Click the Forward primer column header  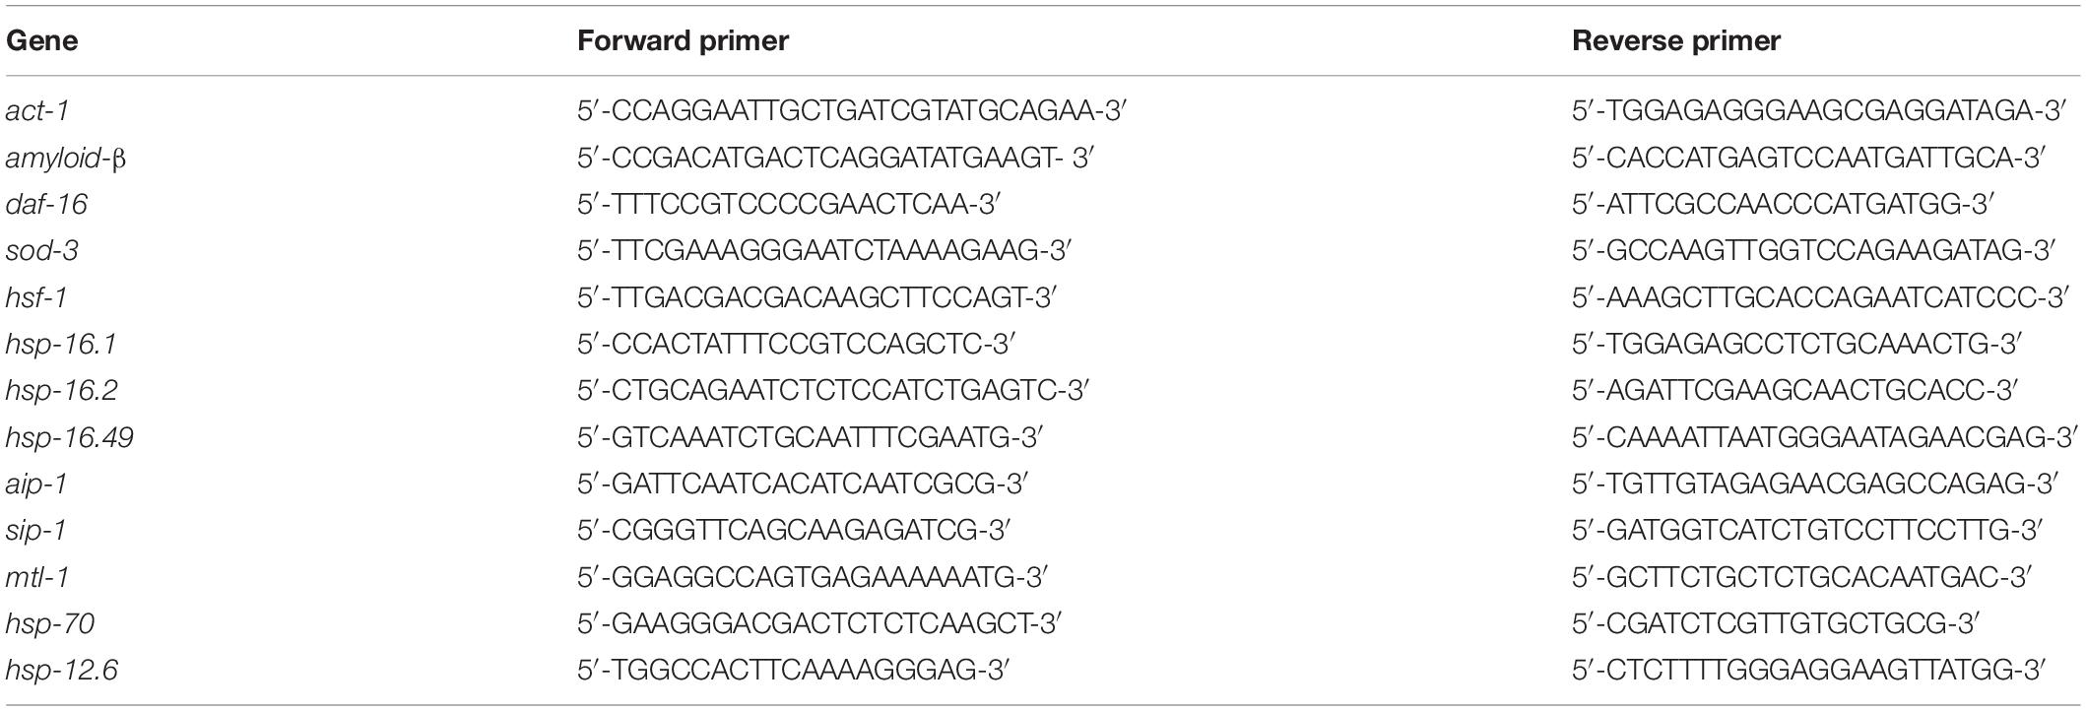pyautogui.click(x=683, y=41)
